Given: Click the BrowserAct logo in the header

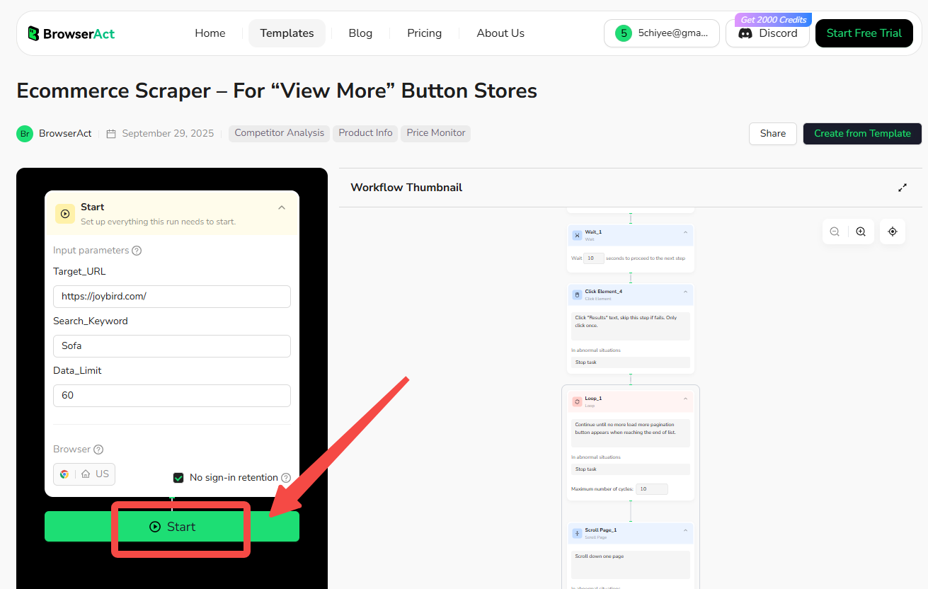Looking at the screenshot, I should 71,33.
